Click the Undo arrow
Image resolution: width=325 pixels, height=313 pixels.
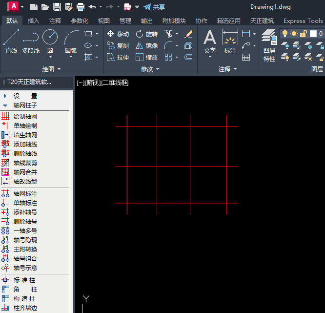(x=92, y=7)
